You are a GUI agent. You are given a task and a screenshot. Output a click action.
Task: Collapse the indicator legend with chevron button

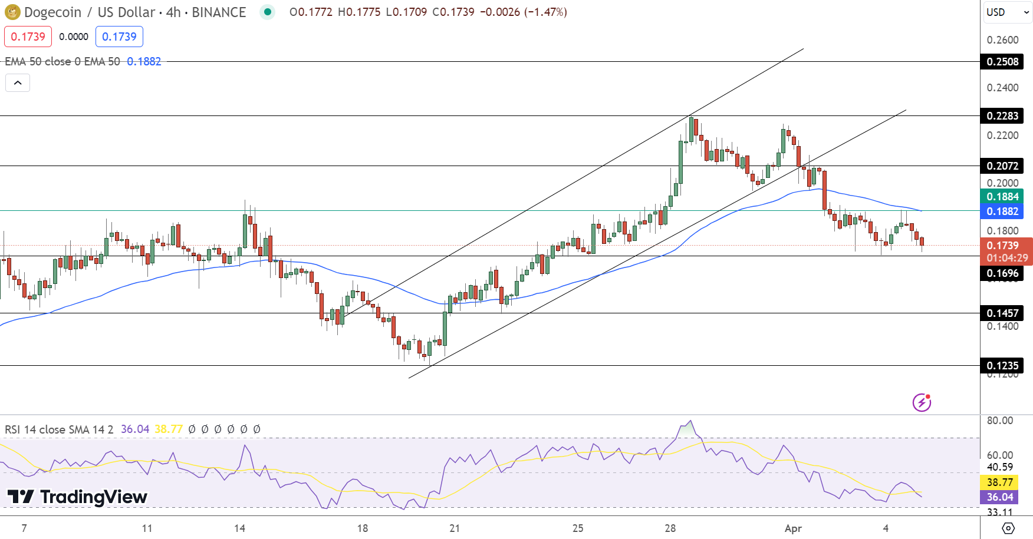tap(18, 83)
